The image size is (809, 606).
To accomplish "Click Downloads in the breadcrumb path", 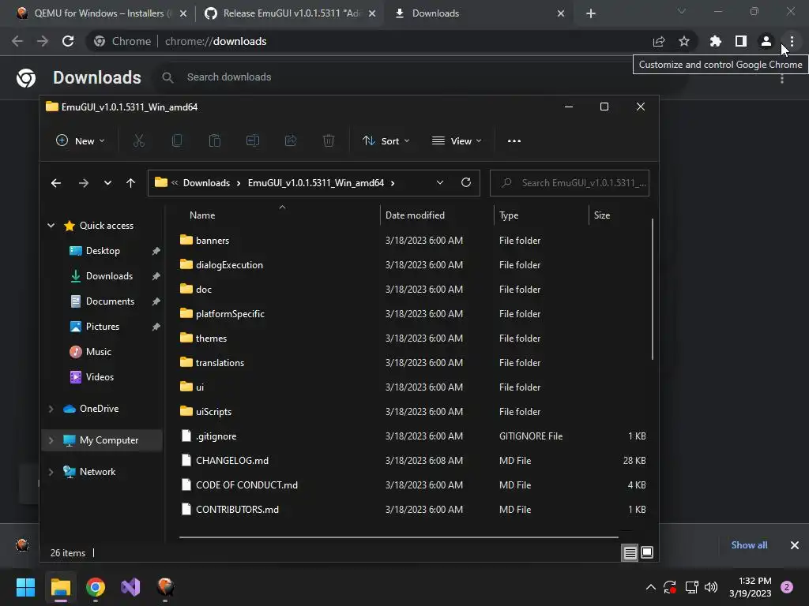I will (x=206, y=183).
